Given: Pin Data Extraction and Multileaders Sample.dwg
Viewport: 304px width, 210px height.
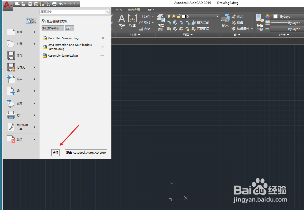Looking at the screenshot, I should 102,47.
